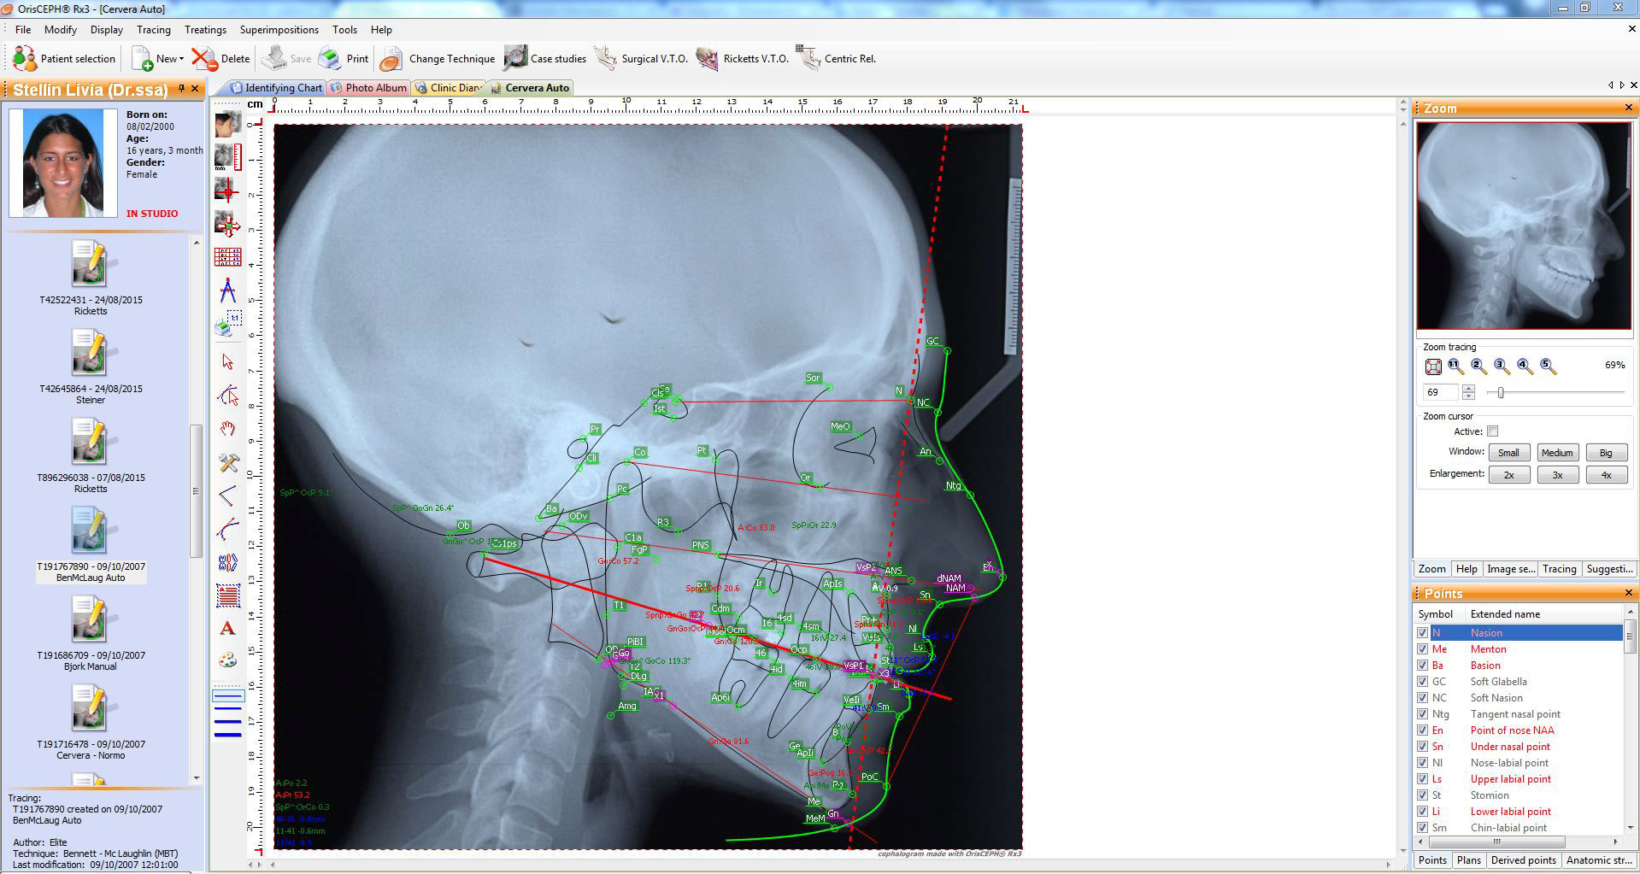Open the measurements table icon

[227, 257]
